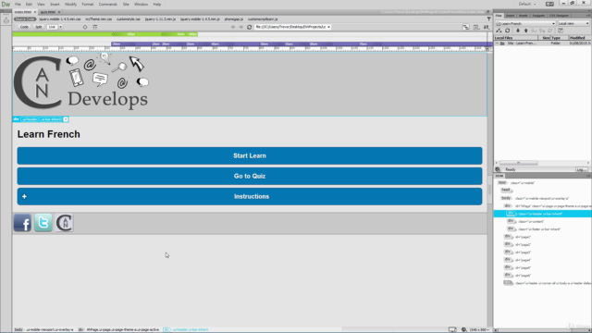Click the filter related files funnel icon

pyautogui.click(x=489, y=18)
